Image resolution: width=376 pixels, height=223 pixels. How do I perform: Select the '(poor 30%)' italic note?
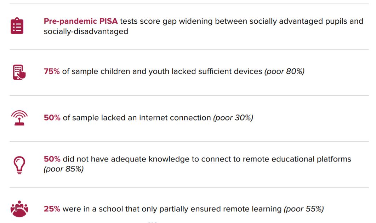(x=233, y=117)
